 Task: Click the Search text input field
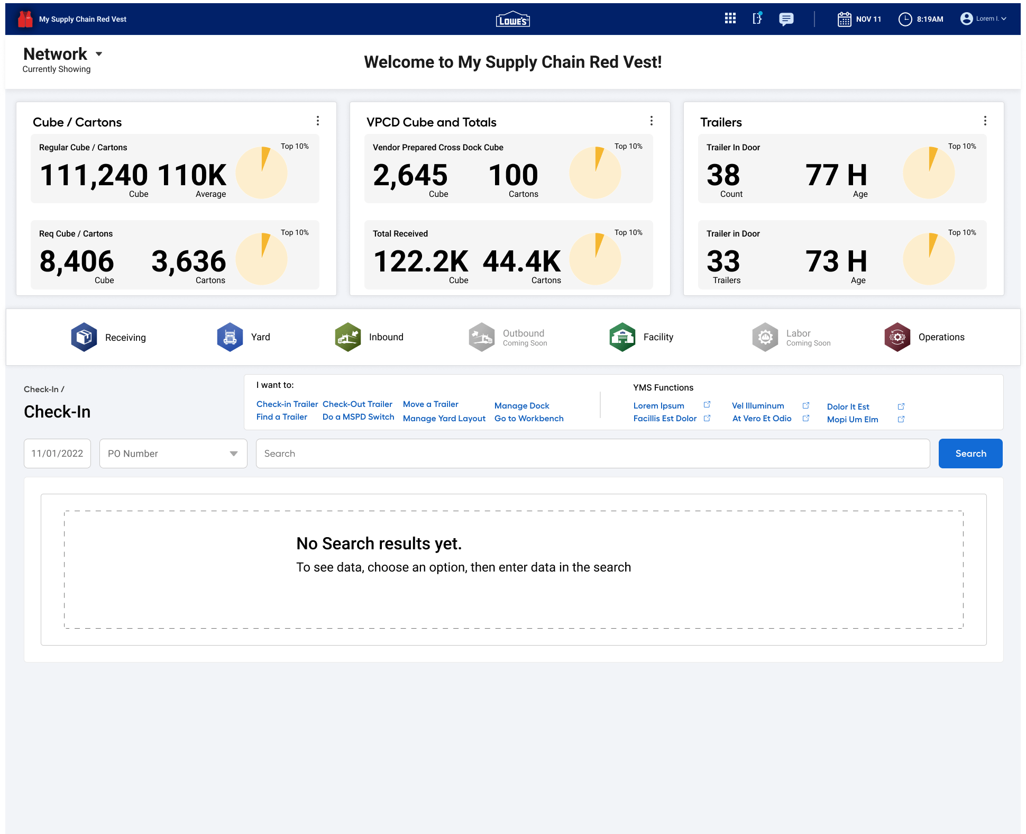pos(592,454)
